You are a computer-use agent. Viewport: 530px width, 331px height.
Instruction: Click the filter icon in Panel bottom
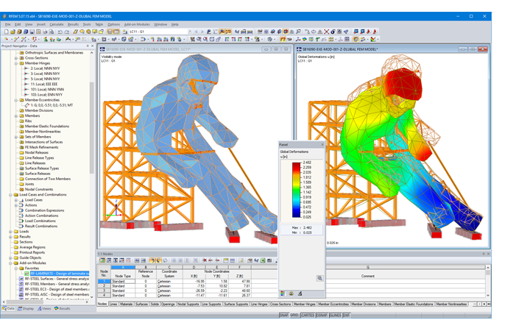[x=300, y=293]
